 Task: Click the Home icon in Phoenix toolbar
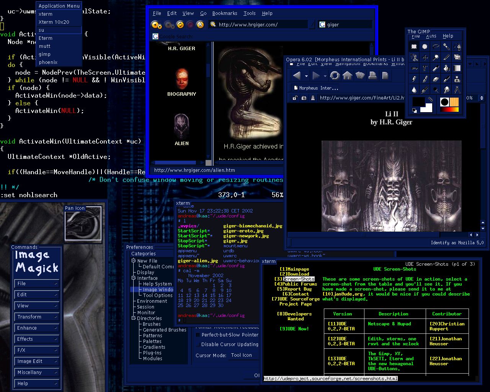pyautogui.click(x=200, y=24)
